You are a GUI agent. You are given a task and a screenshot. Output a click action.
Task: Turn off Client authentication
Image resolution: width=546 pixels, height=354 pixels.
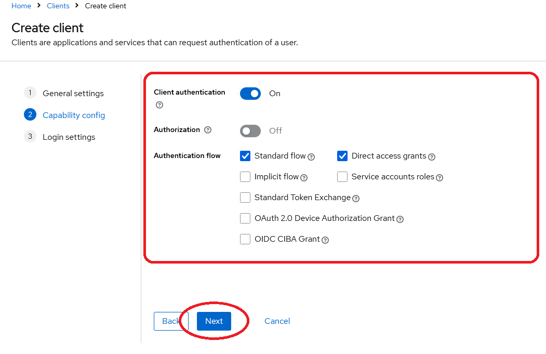tap(250, 94)
